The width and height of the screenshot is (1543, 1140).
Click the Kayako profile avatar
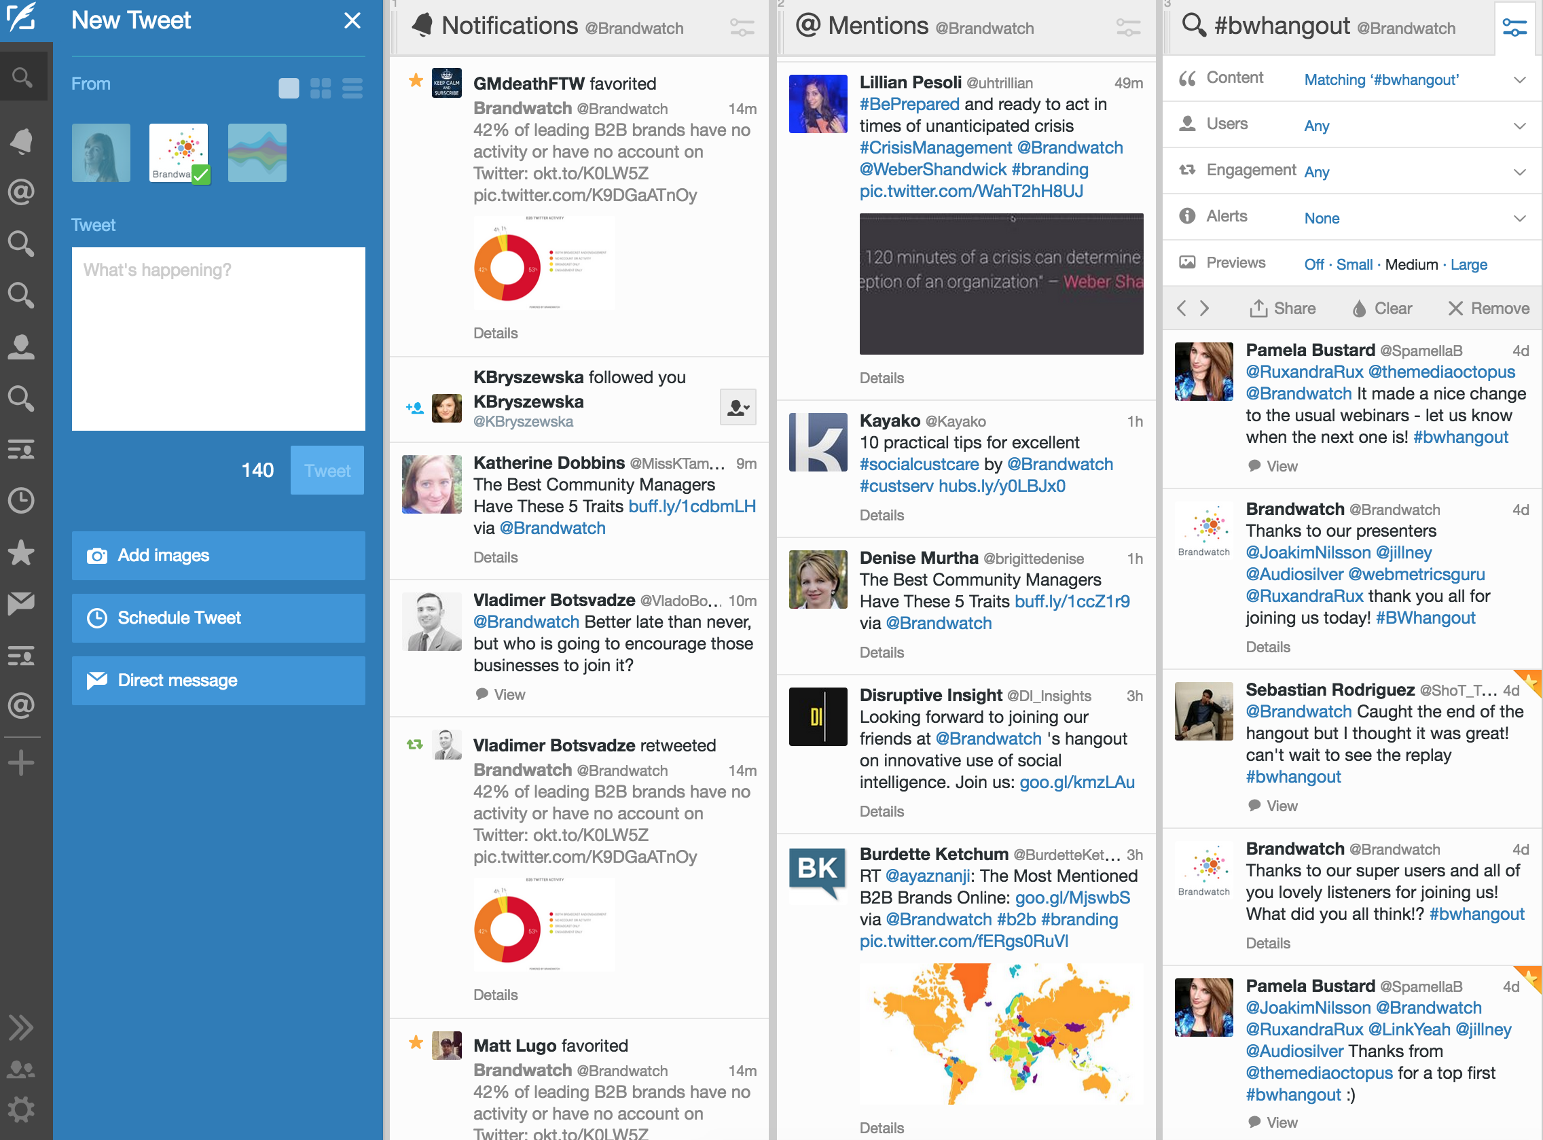818,442
